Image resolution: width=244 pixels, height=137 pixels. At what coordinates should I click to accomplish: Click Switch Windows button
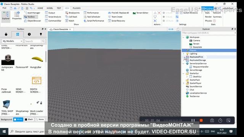tap(189, 13)
